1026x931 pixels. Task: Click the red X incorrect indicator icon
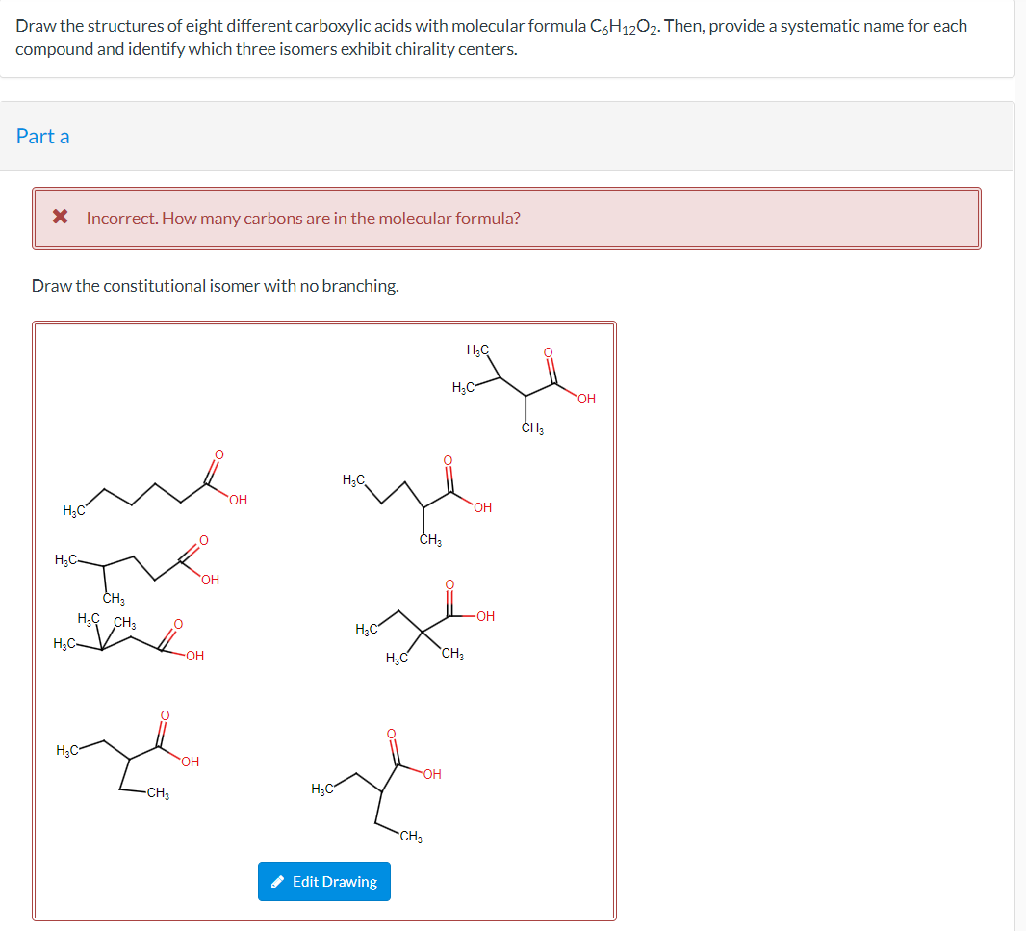point(58,217)
